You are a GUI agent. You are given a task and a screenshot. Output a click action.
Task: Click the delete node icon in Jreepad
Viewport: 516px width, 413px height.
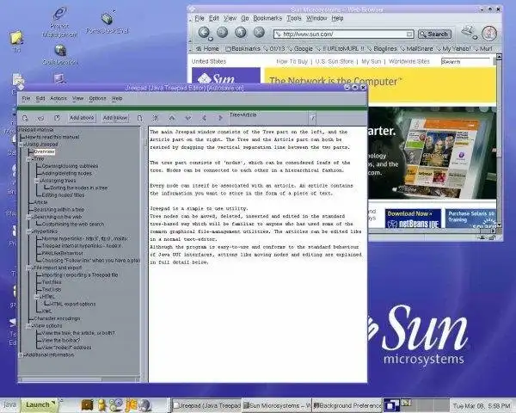coord(156,118)
